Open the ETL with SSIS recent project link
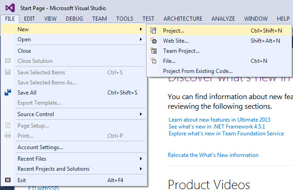293x190 pixels. pos(44,188)
